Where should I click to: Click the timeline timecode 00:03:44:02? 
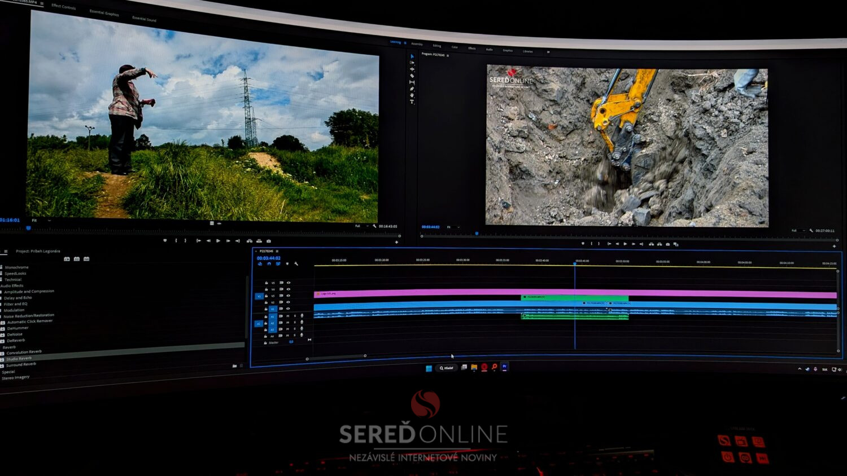pos(269,258)
